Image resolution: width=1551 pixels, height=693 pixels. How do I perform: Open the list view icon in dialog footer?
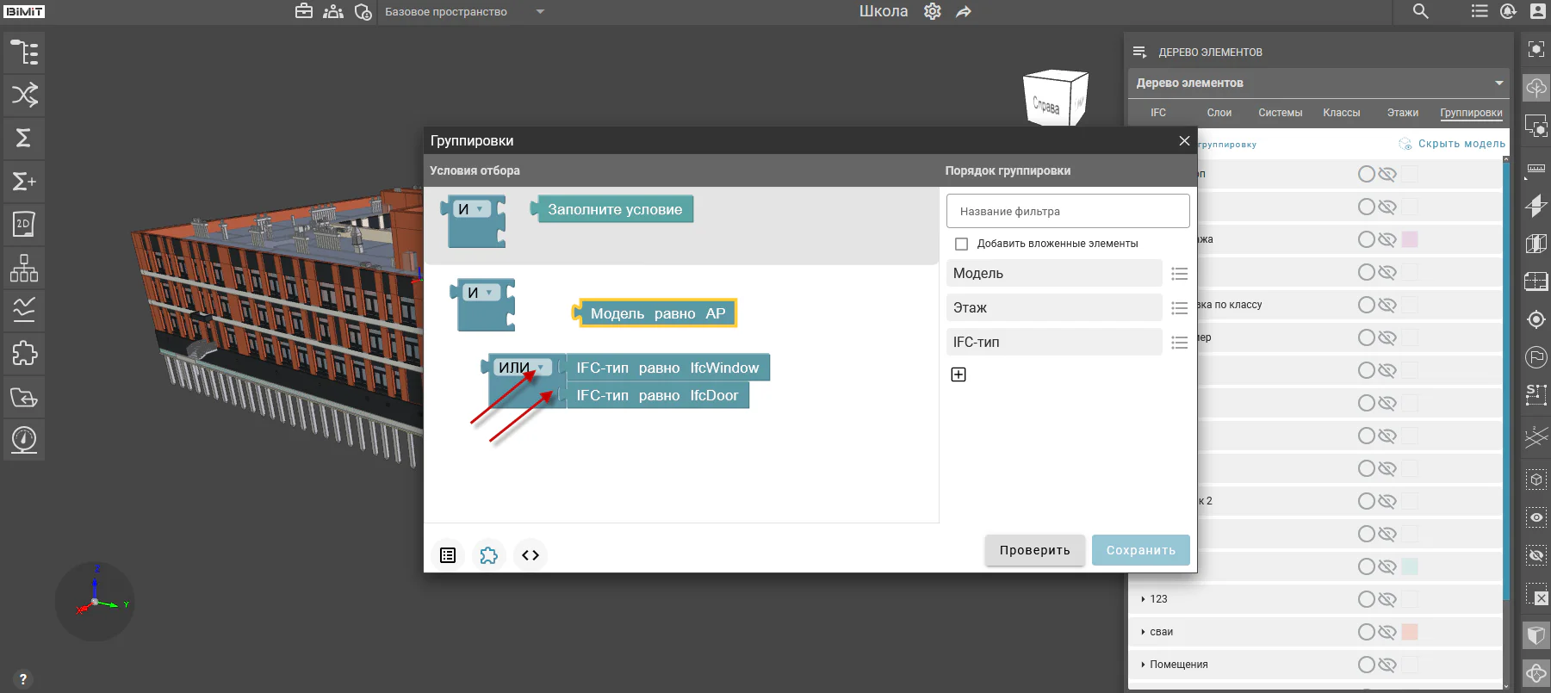pyautogui.click(x=448, y=555)
